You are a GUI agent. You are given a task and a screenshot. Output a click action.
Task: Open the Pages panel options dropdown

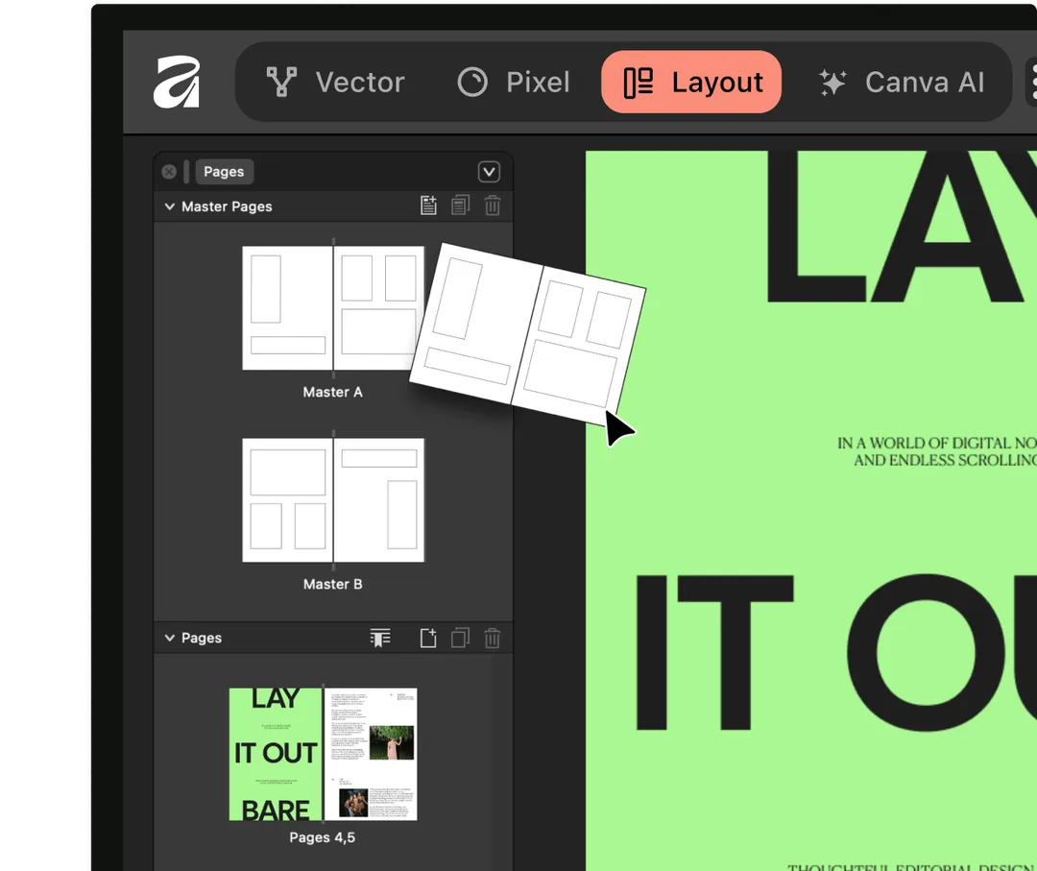coord(489,172)
